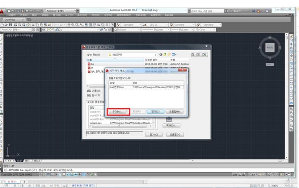Click the coordinates readout in status bar
Viewport: 299px width, 188px height.
tap(16, 175)
